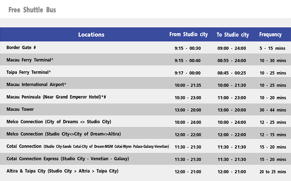
Task: Click Melco Connection City of Dreams <> Studio City
Action: (59, 122)
